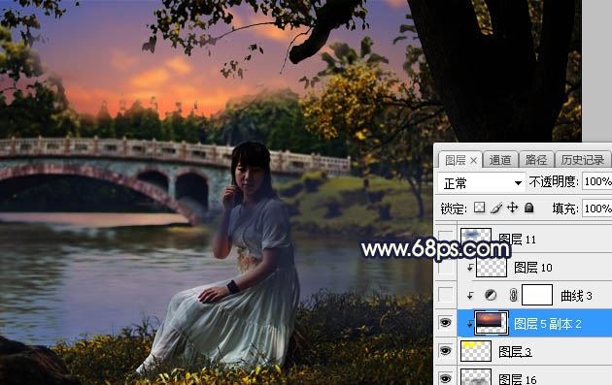Screen dimensions: 612x385
Task: Select layer name 图层 3
Action: coord(515,352)
